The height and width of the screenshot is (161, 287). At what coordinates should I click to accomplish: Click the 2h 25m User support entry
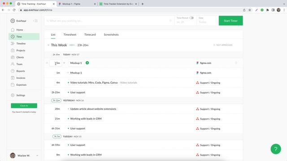point(78,93)
